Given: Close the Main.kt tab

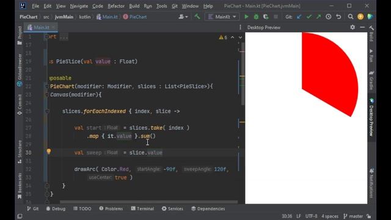Looking at the screenshot, I should pyautogui.click(x=53, y=27).
